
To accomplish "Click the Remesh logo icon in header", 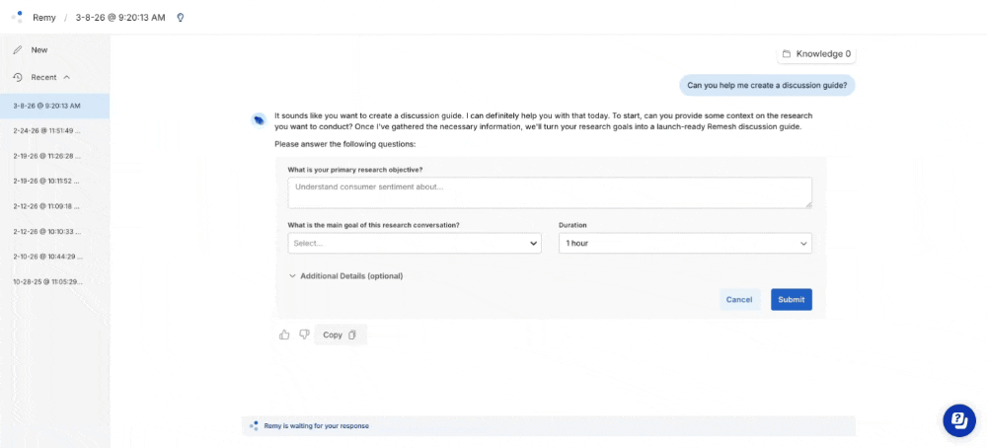I will (x=17, y=17).
